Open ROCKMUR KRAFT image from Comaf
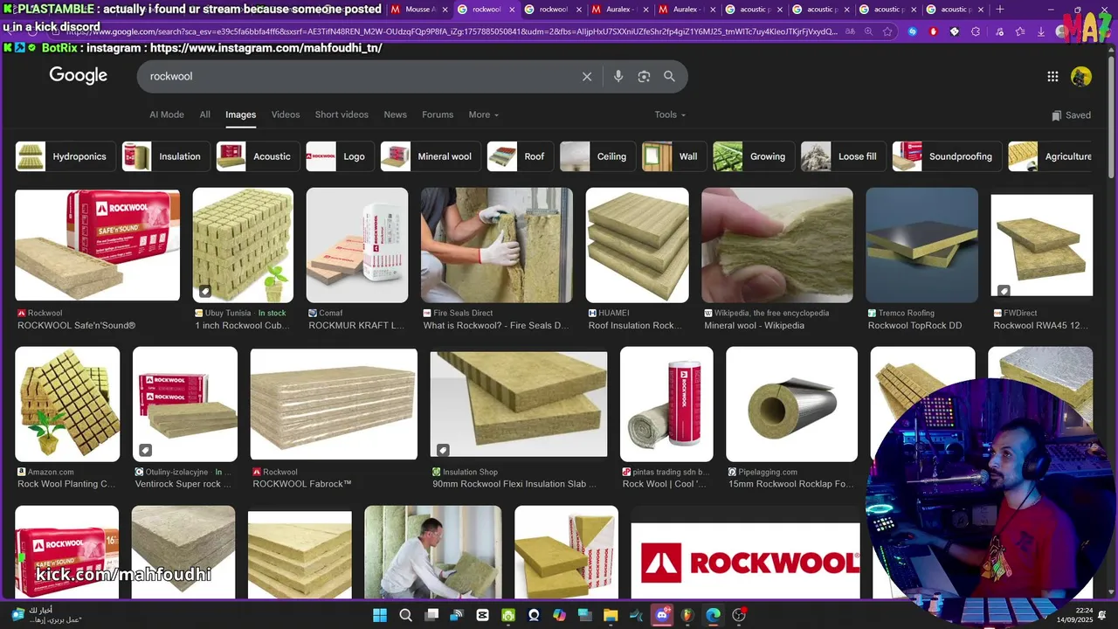This screenshot has width=1118, height=629. [357, 245]
